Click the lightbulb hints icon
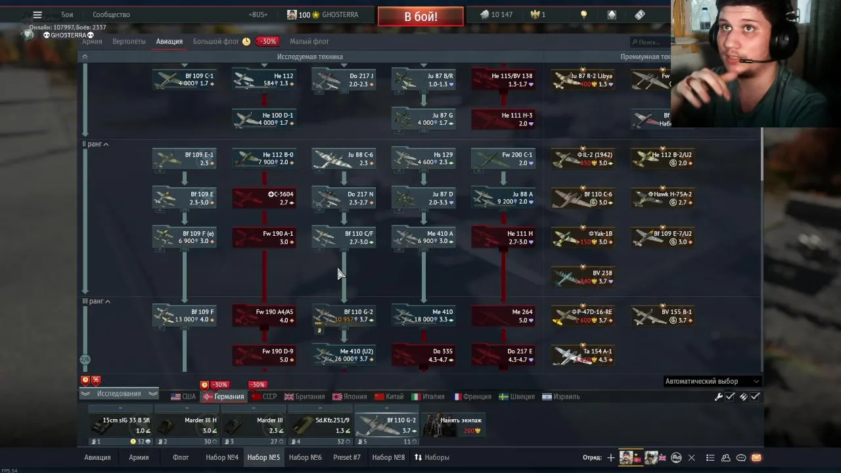The width and height of the screenshot is (841, 473). click(x=583, y=14)
